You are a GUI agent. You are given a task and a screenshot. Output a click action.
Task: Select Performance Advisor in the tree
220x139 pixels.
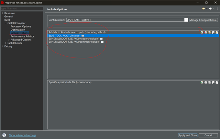(x=22, y=36)
